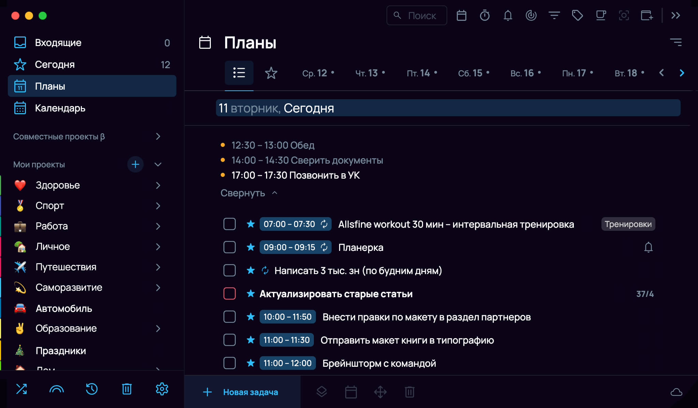Open Календарь in the sidebar
The height and width of the screenshot is (408, 698).
[60, 108]
